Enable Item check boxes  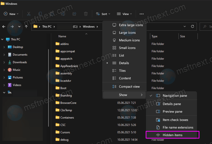point(172,120)
